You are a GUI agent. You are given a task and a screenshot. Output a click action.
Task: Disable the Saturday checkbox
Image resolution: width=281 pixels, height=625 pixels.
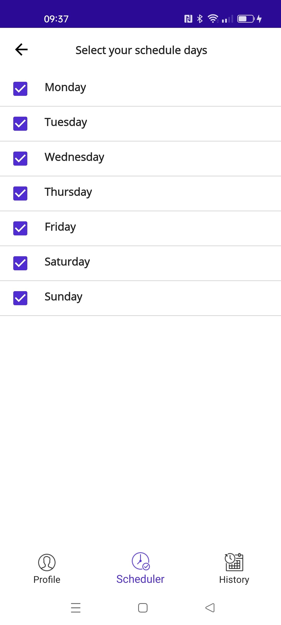20,263
